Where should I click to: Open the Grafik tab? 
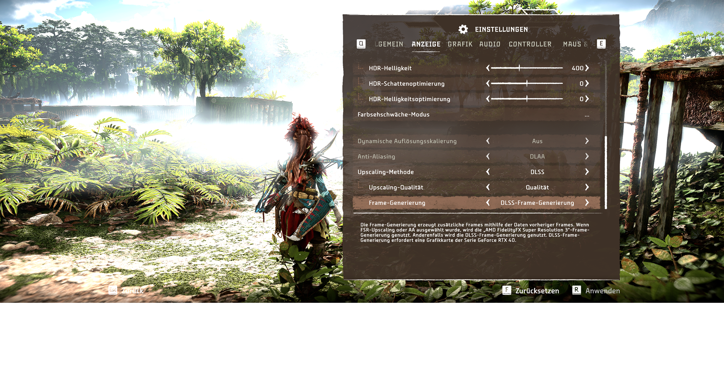pos(460,44)
